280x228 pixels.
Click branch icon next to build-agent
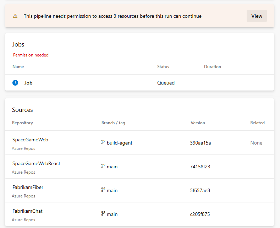(103, 142)
